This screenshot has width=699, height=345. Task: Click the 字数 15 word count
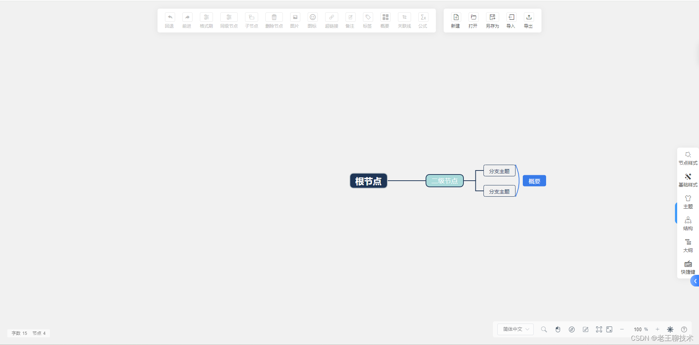click(x=19, y=333)
